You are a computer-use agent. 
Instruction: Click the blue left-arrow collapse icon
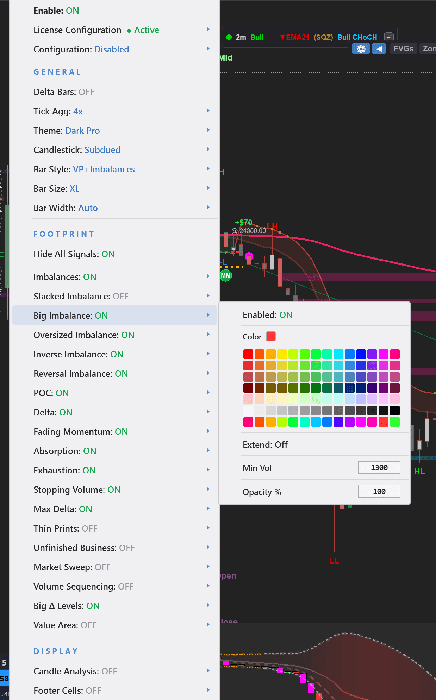click(x=379, y=49)
